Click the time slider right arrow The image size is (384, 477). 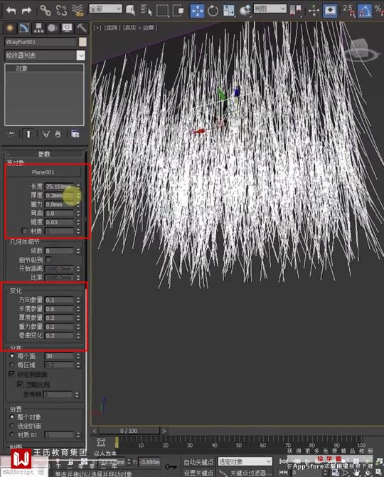[x=164, y=431]
